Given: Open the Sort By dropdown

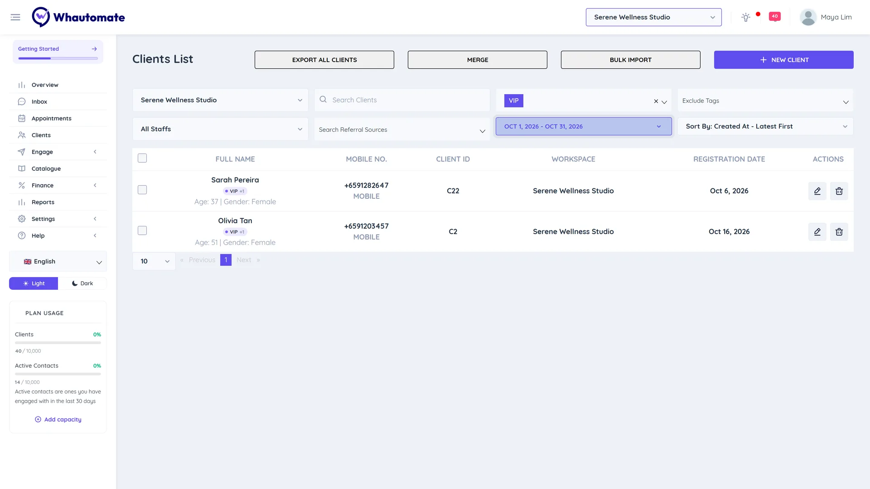Looking at the screenshot, I should (x=765, y=126).
